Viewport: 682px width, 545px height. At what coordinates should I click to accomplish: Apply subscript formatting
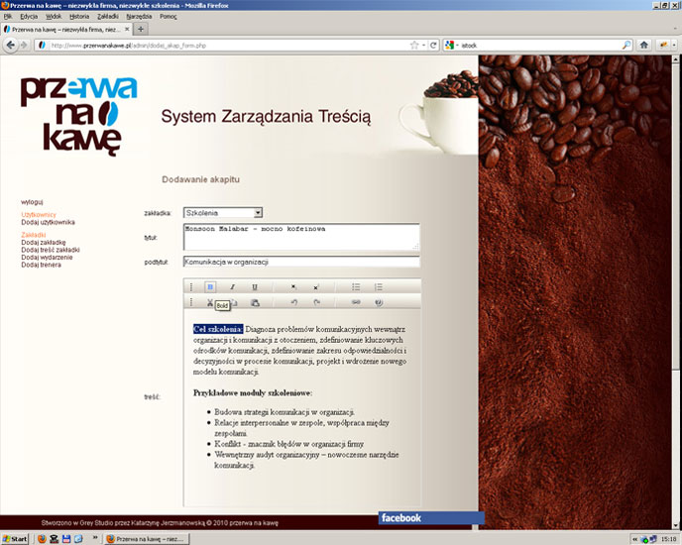coord(293,287)
